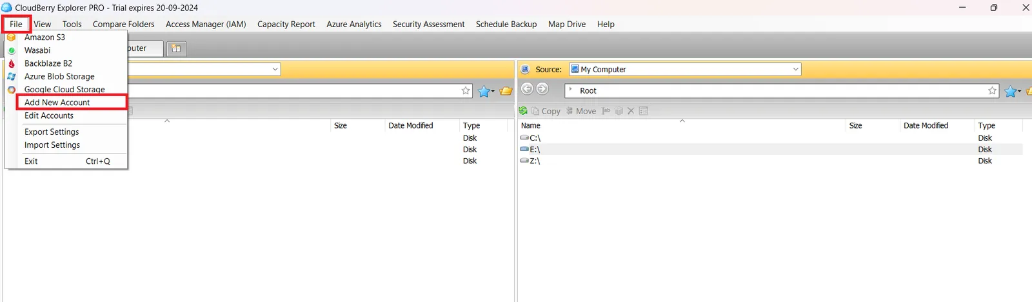This screenshot has width=1032, height=302.
Task: Select the Z:\ drive row
Action: coord(770,161)
